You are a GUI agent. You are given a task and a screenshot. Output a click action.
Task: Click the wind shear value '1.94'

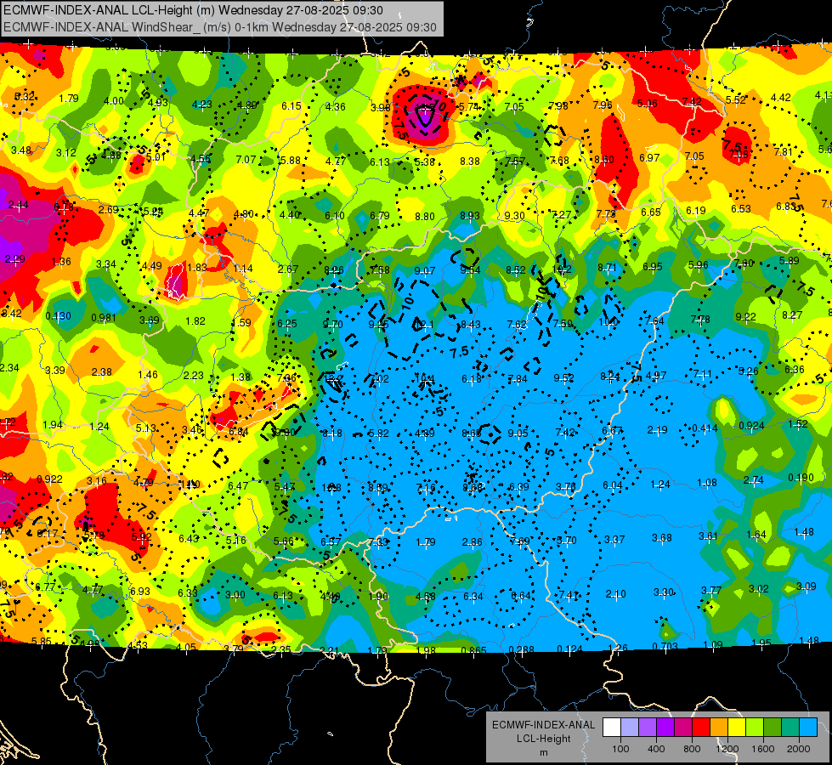[53, 425]
